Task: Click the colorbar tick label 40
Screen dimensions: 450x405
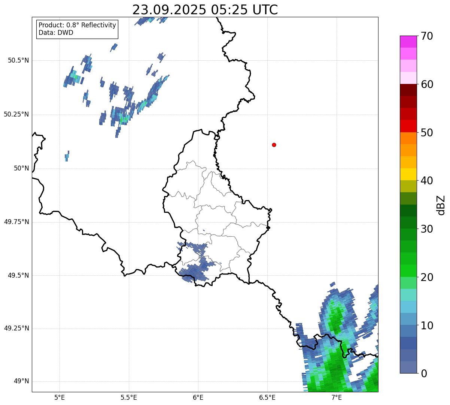Action: pyautogui.click(x=426, y=181)
